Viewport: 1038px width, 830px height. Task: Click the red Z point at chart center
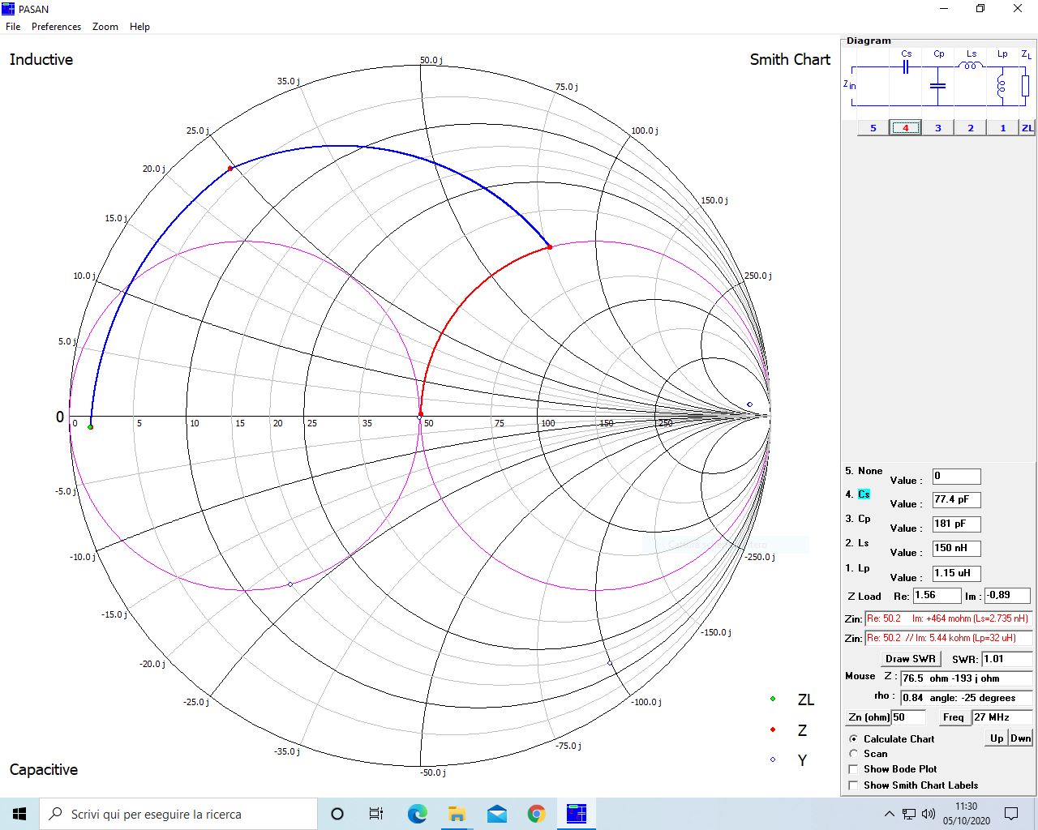[420, 415]
